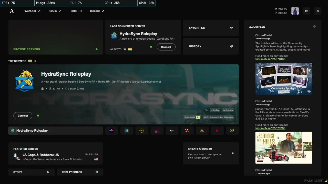This screenshot has width=328, height=184.
Task: Launch Story mode
Action: [31, 172]
